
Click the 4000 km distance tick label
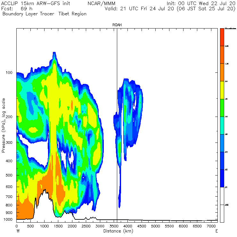(x=128, y=226)
